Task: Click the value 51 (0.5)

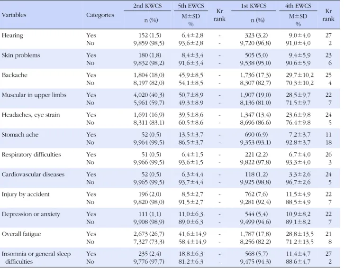Action: [x=151, y=155]
